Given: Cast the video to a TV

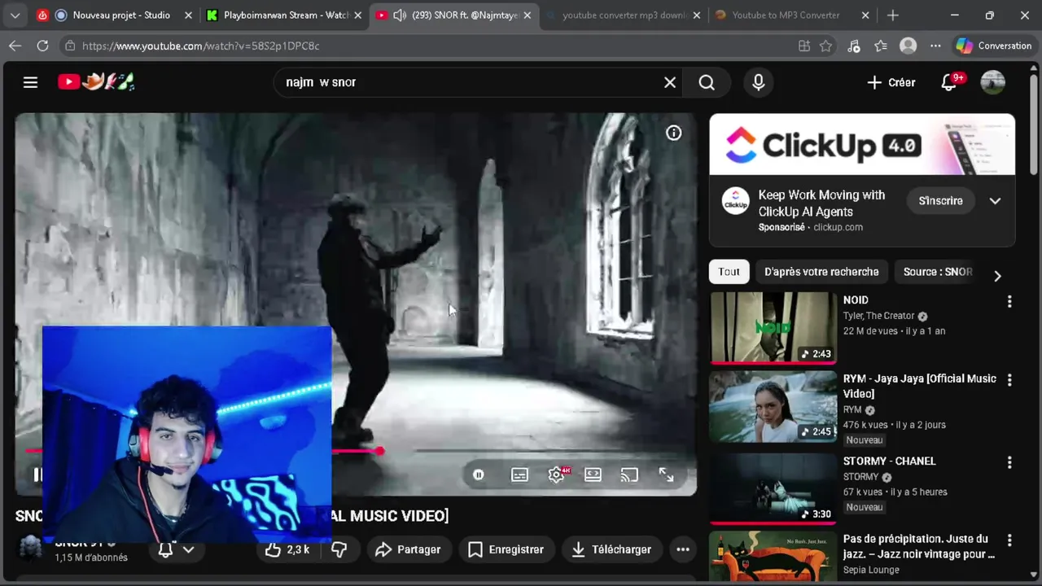Looking at the screenshot, I should click(x=629, y=474).
